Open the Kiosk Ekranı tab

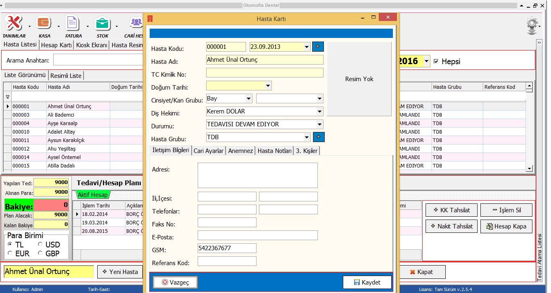(x=92, y=45)
